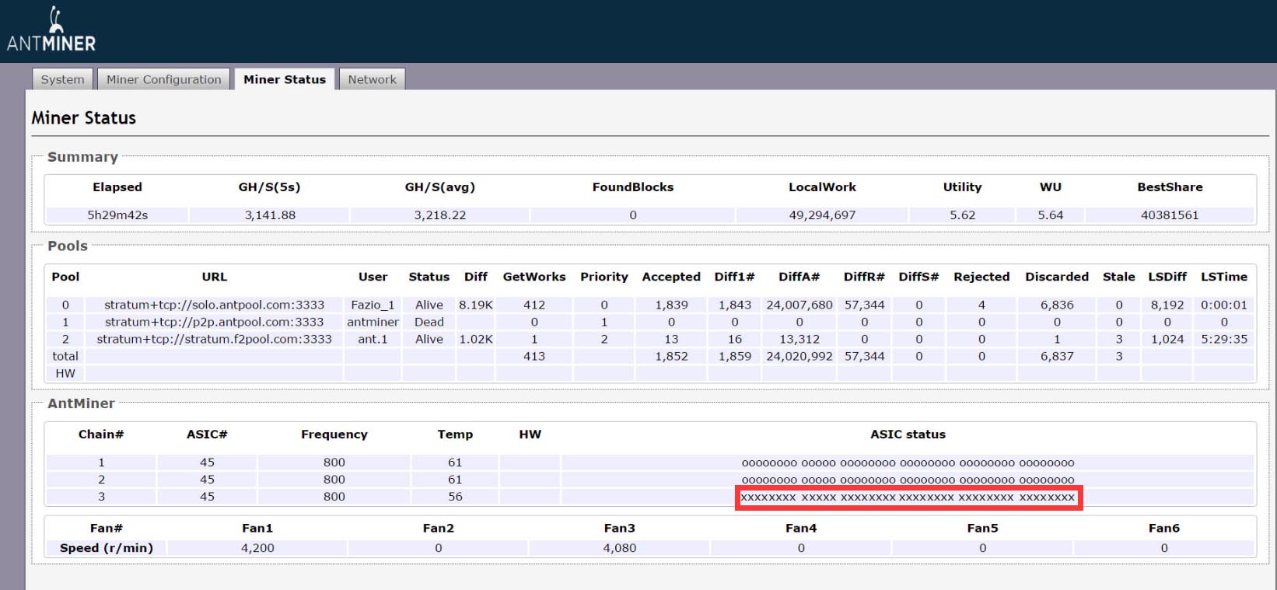Click the chain 1 ASIC status row
The width and height of the screenshot is (1277, 590).
point(908,463)
